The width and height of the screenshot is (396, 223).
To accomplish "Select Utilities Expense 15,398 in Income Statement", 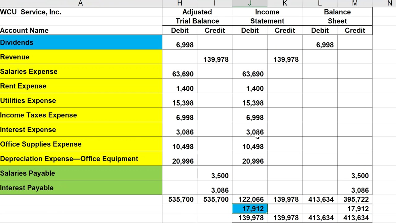I will click(x=250, y=101).
